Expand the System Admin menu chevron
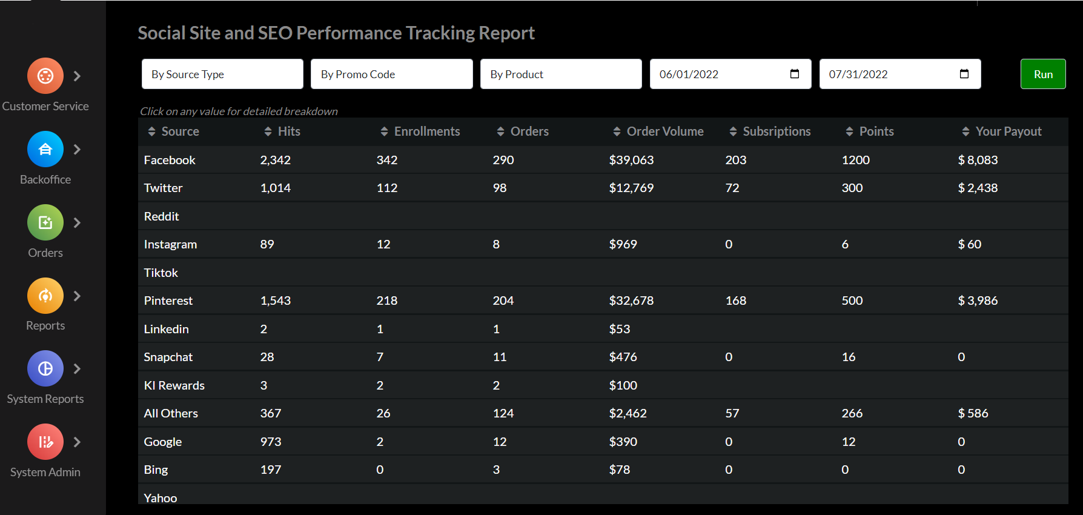This screenshot has height=515, width=1083. click(77, 442)
